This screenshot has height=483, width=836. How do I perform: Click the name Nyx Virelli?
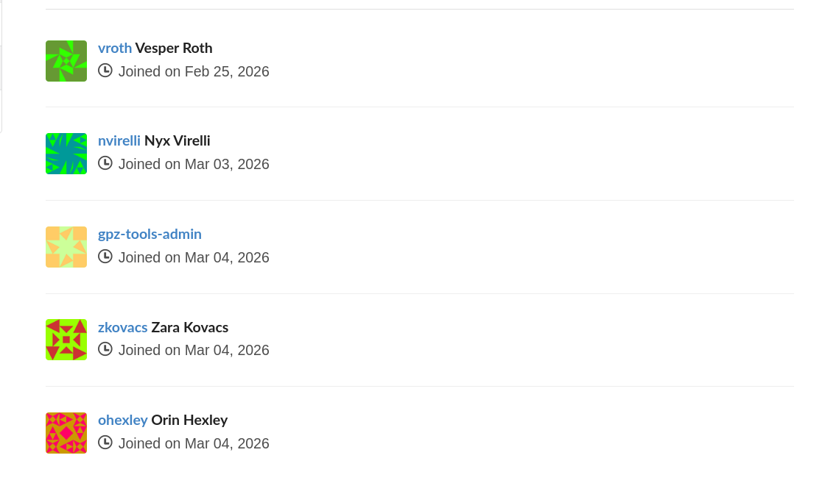point(177,140)
